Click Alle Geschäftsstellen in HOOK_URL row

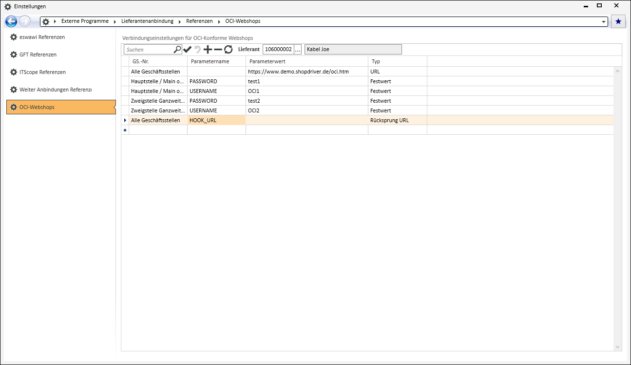[x=158, y=120]
